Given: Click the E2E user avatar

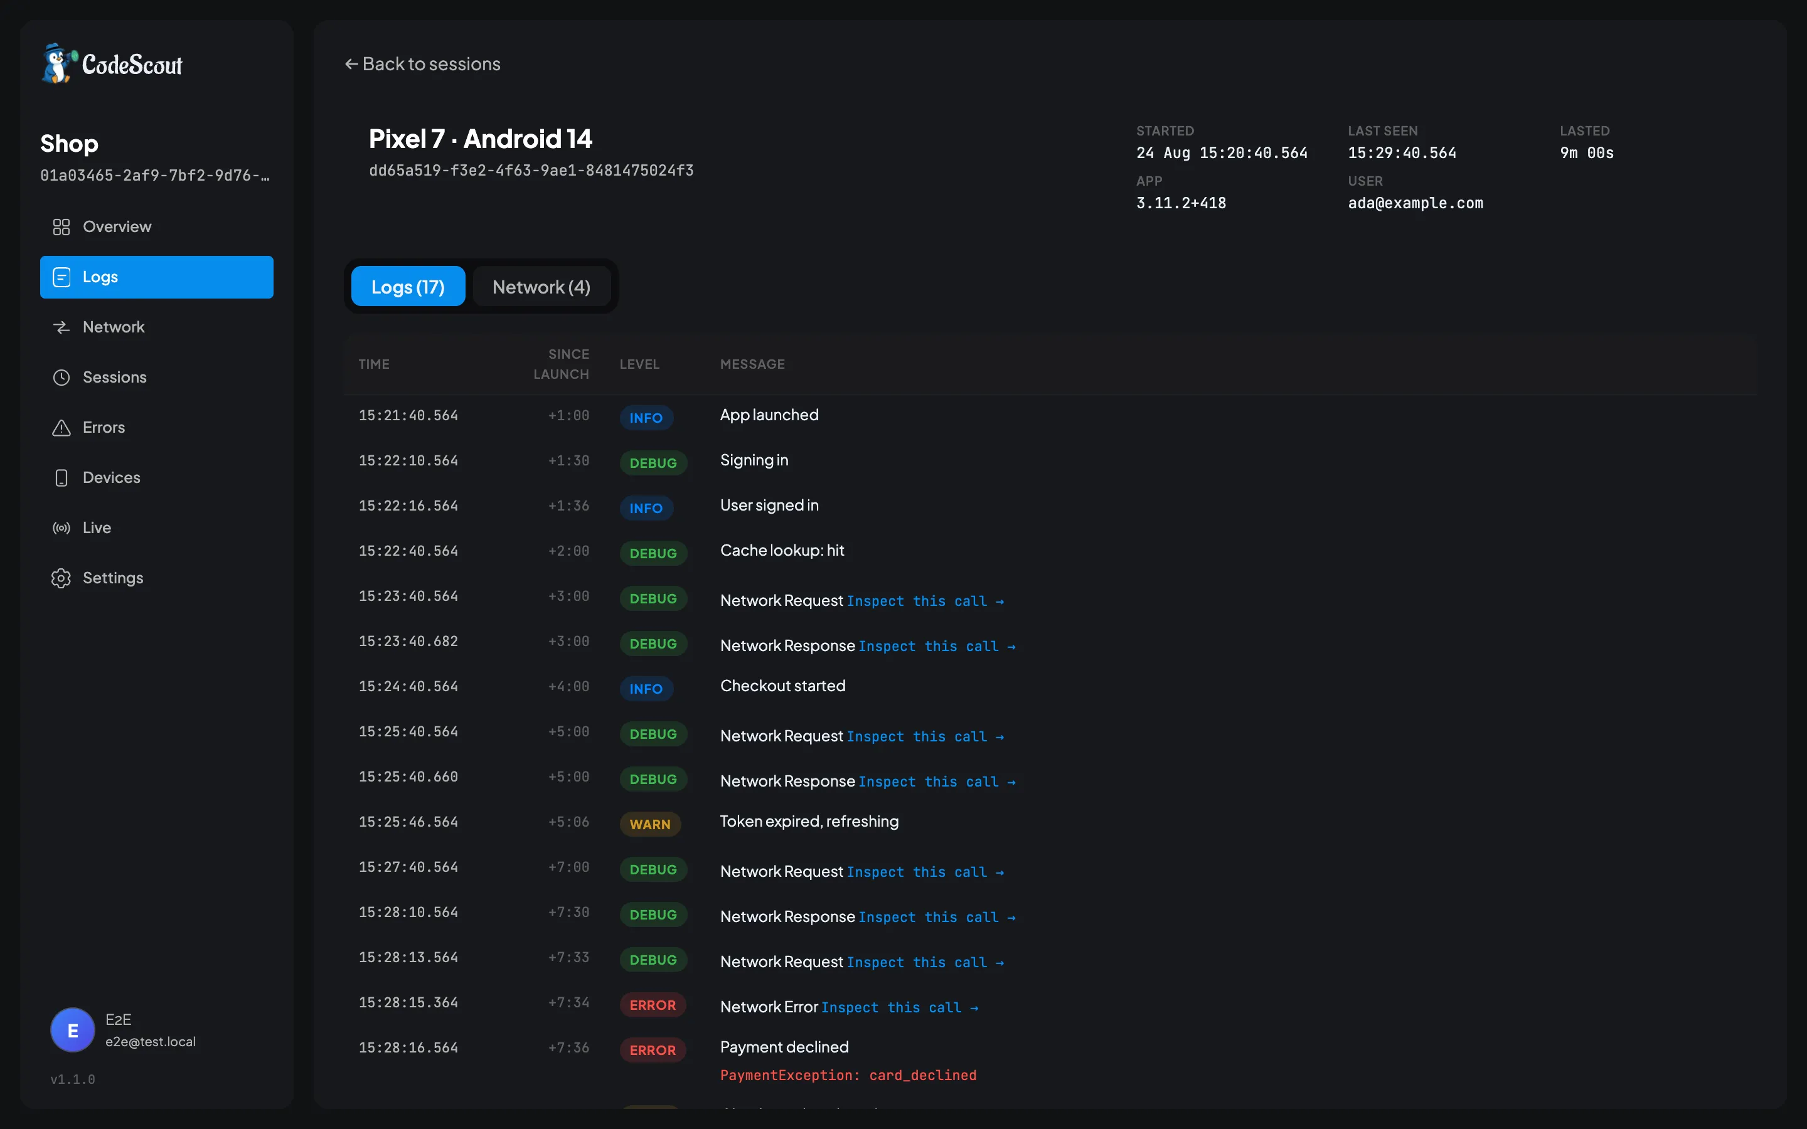Looking at the screenshot, I should 72,1030.
